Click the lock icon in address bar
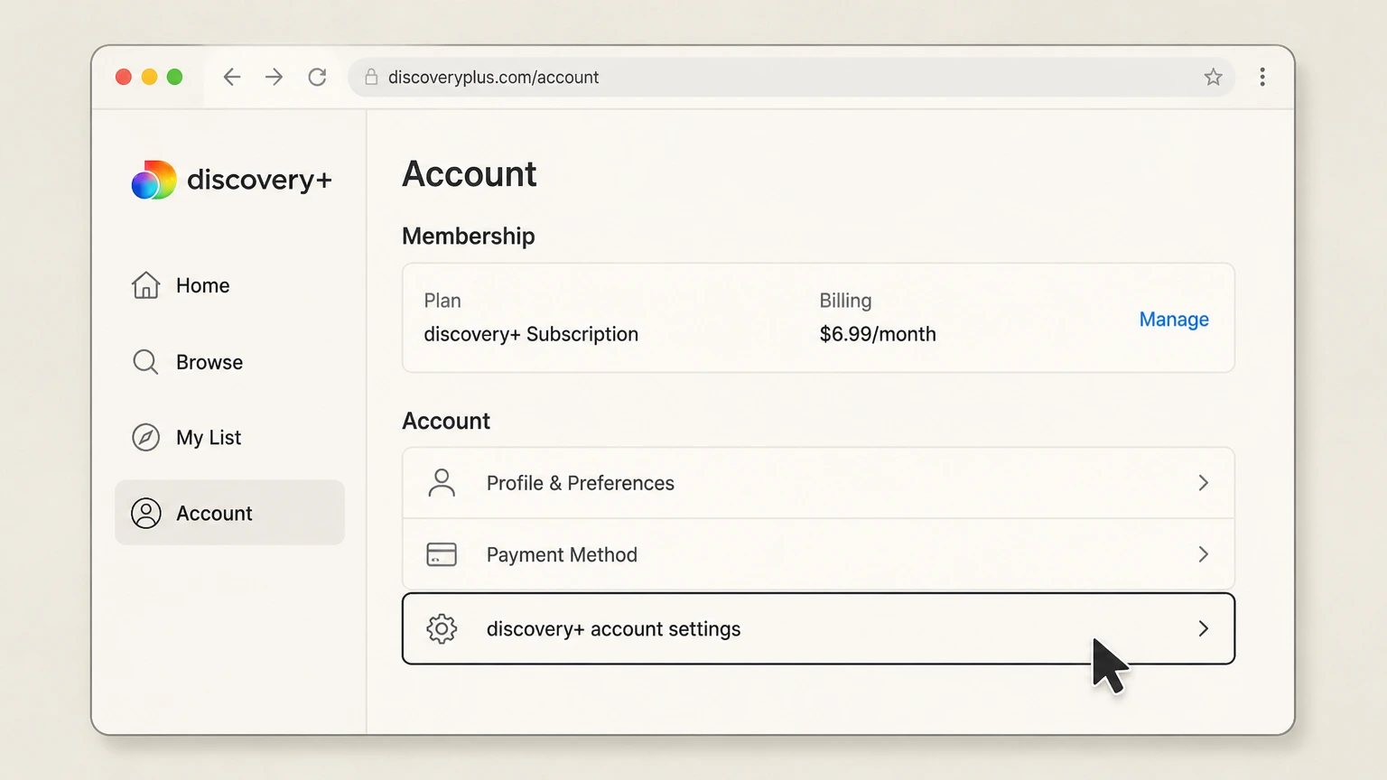 click(x=371, y=77)
